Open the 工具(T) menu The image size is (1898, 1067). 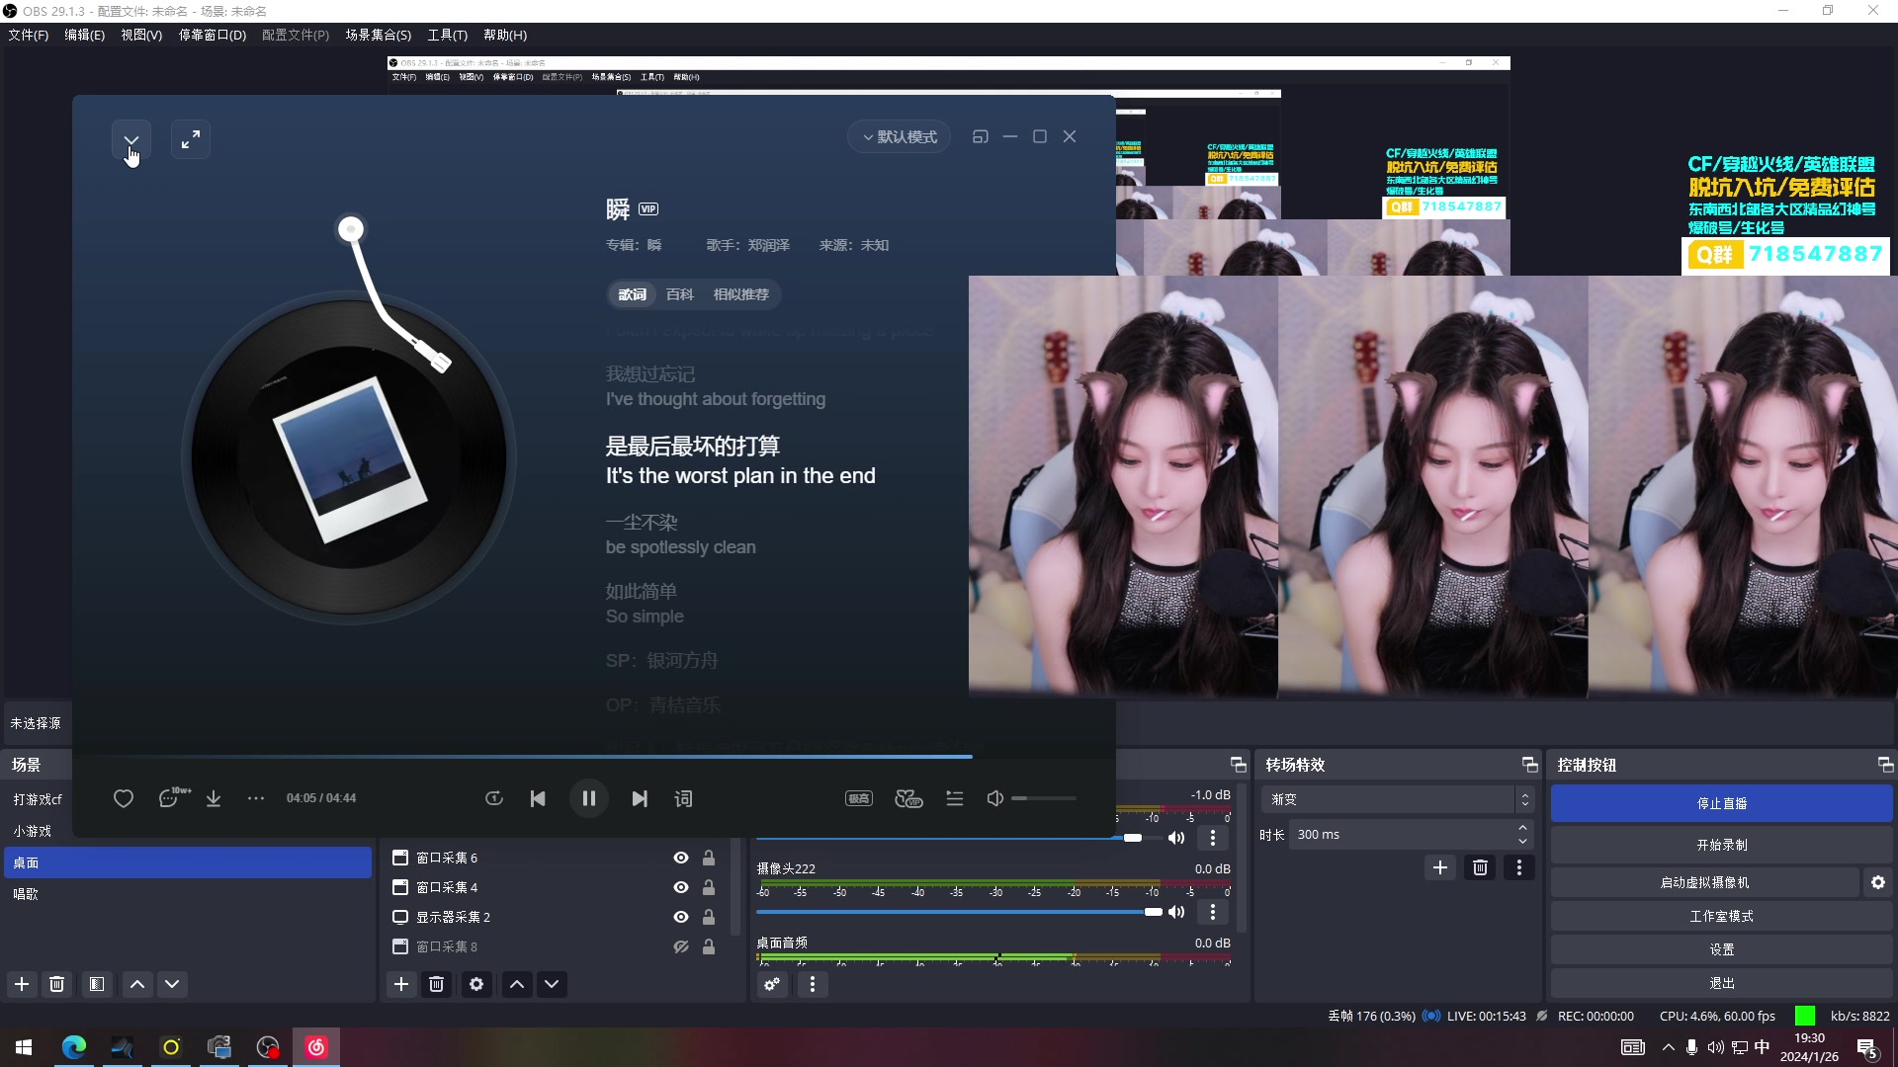point(448,35)
